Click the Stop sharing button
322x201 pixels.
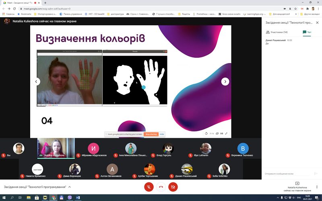tap(151, 134)
